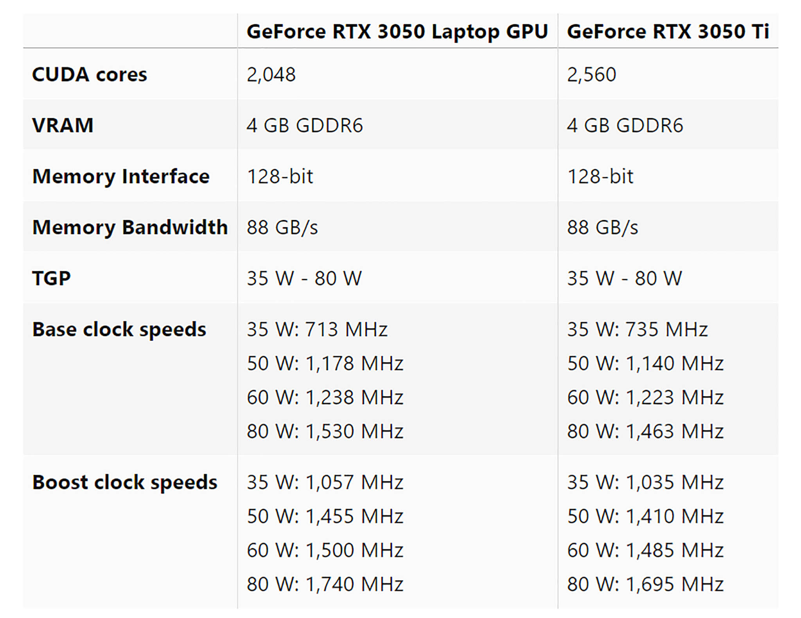Image resolution: width=801 pixels, height=618 pixels.
Task: Click the 60 W: 1,485 MHz entry
Action: [x=645, y=550]
